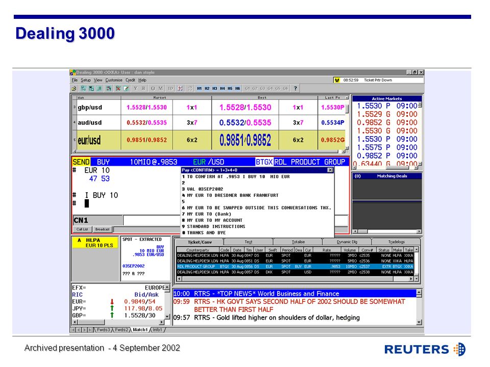Open the Help menu

pos(142,80)
